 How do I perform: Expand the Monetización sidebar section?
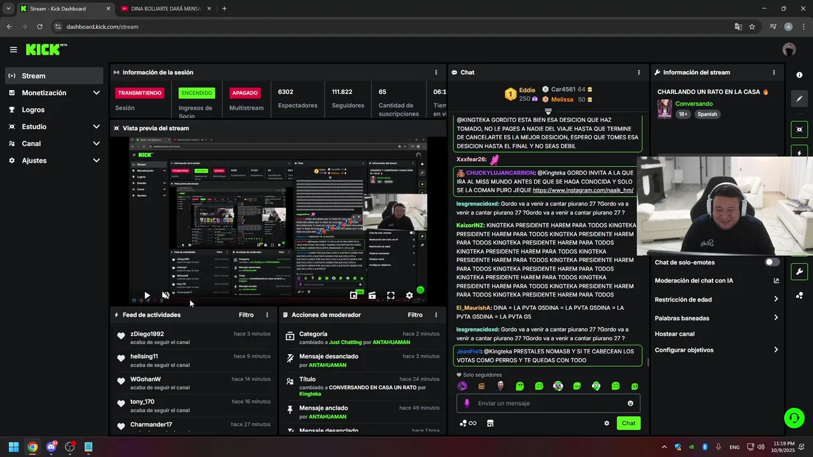[55, 93]
